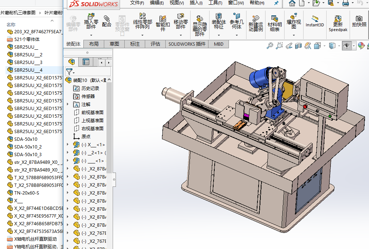Viewport: 369px width, 249px height.
Task: Click the New document icon
Action: click(x=302, y=3)
